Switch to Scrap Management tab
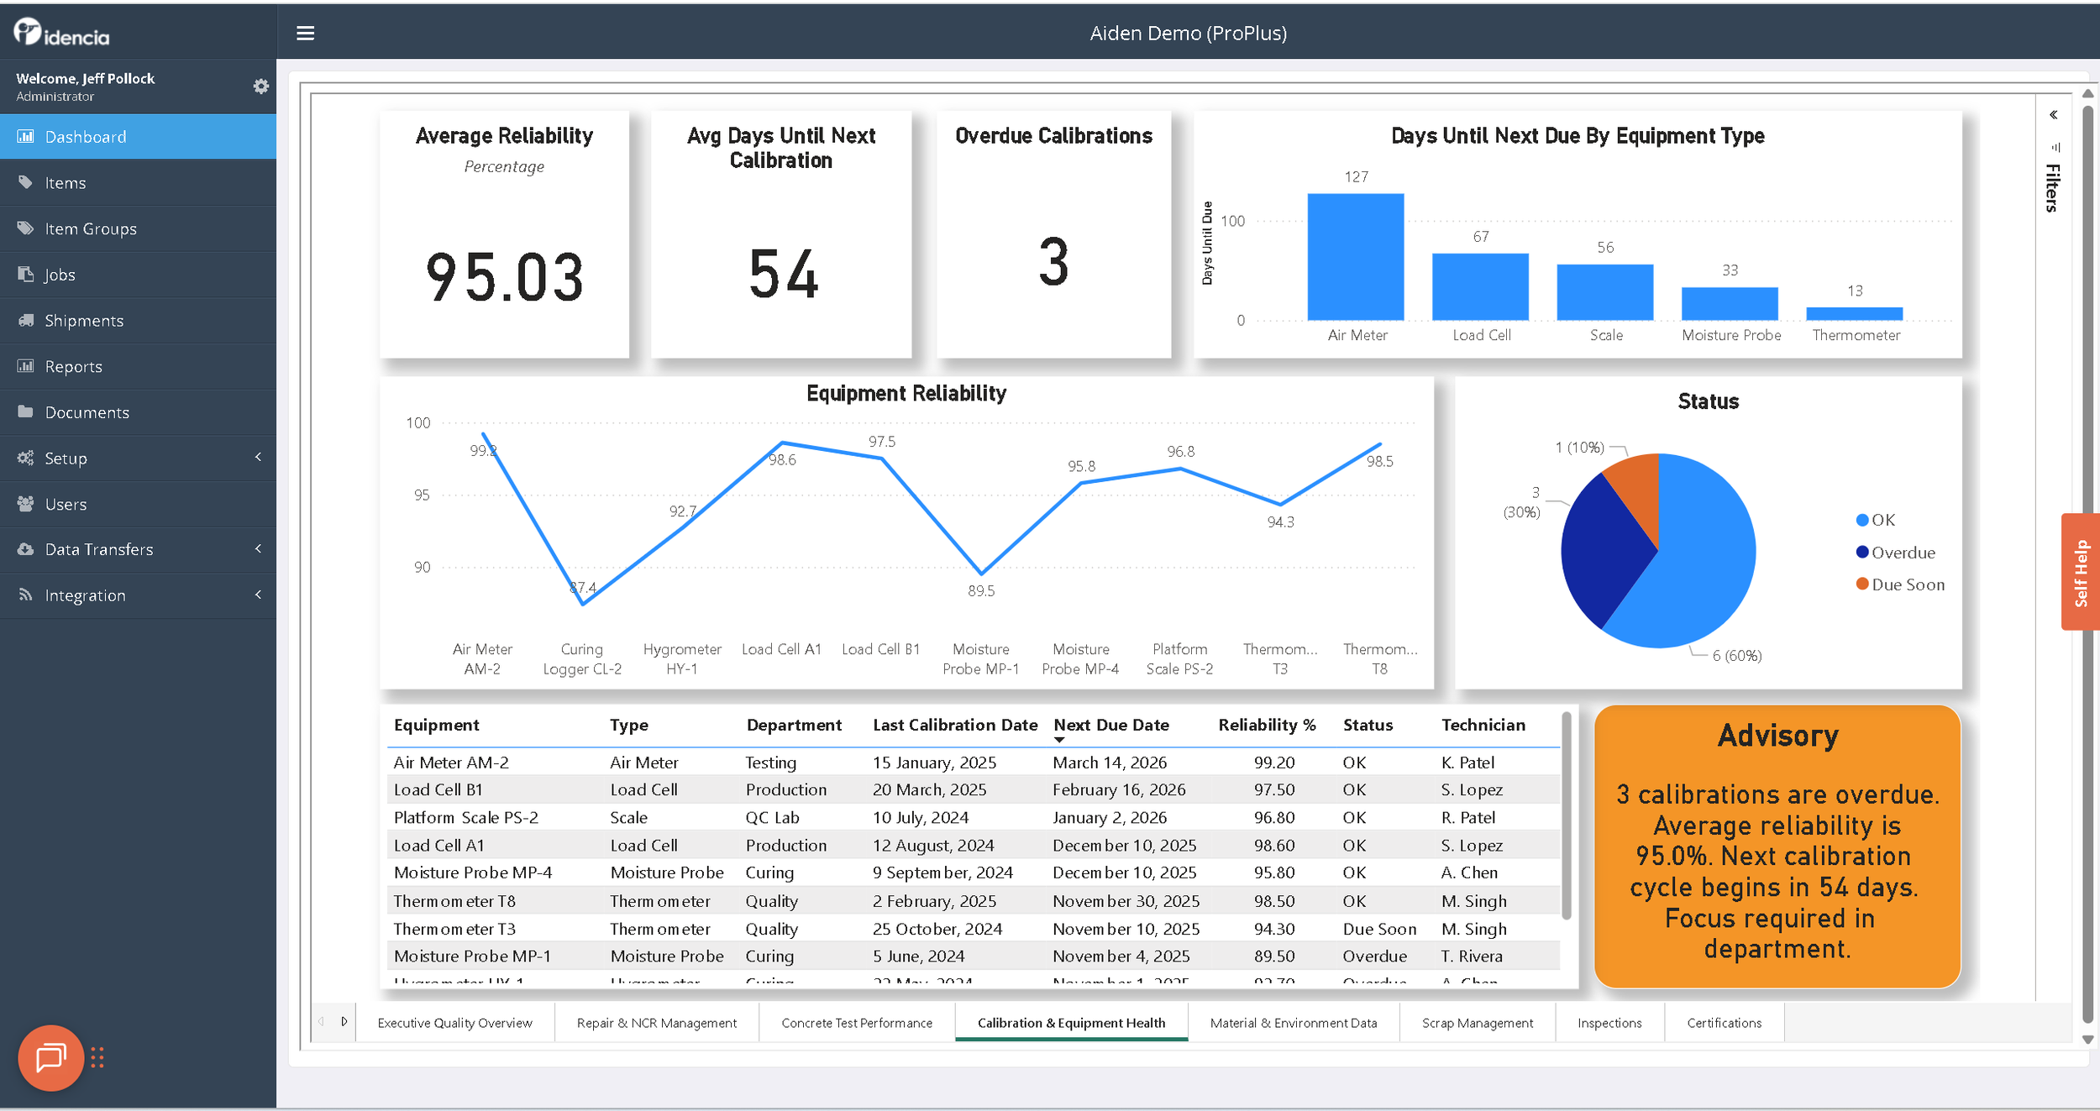The image size is (2100, 1111). click(1477, 1023)
